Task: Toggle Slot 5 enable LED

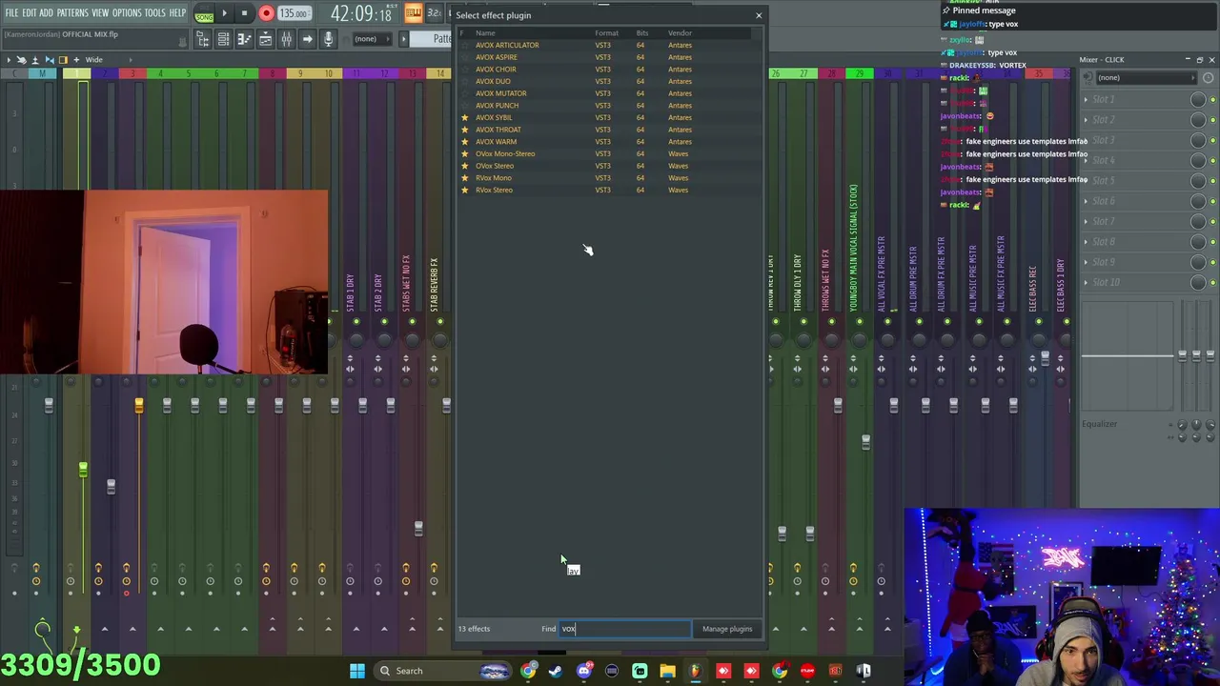Action: click(x=1211, y=181)
